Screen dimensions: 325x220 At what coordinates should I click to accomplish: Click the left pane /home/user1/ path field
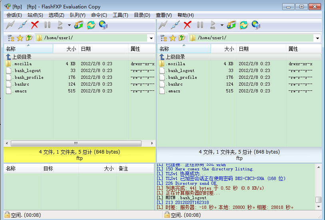(x=91, y=38)
